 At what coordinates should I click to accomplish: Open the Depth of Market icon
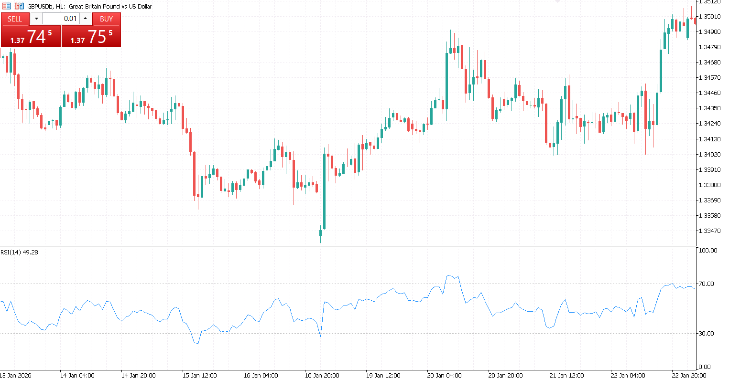click(x=19, y=6)
